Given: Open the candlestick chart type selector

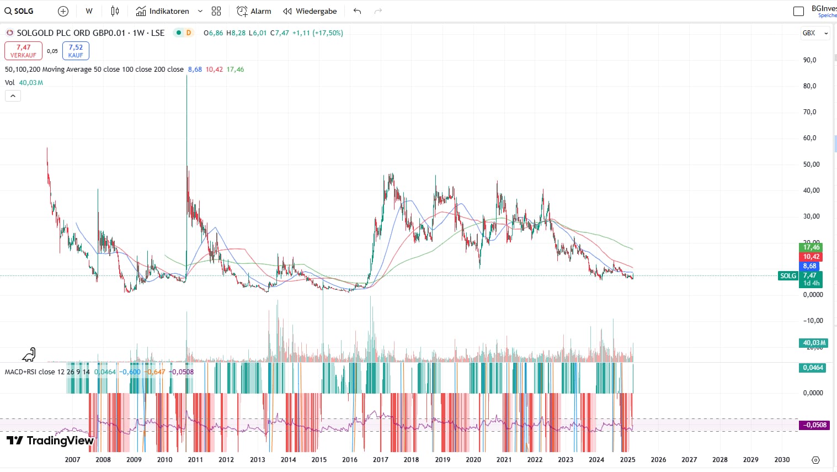Looking at the screenshot, I should [x=115, y=11].
